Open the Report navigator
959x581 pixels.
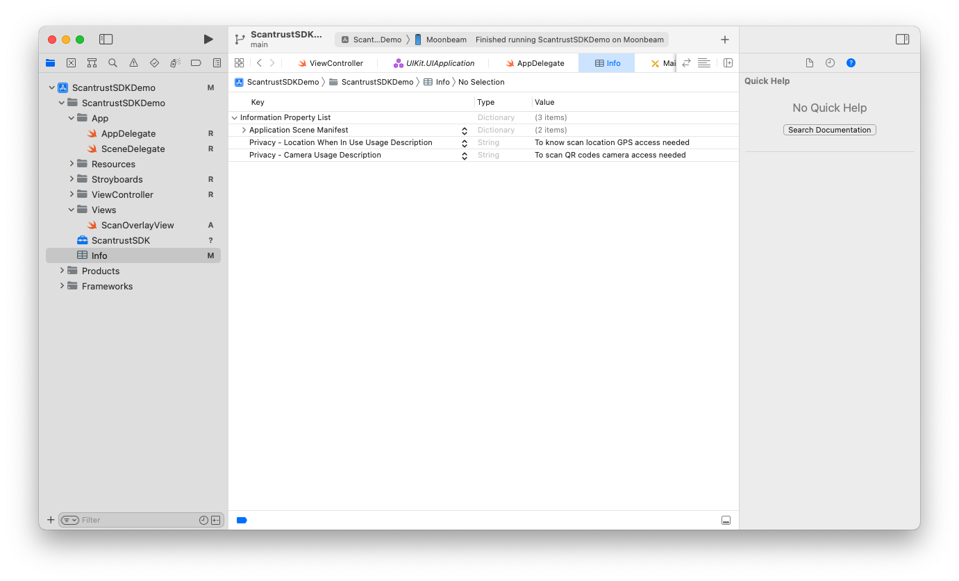pyautogui.click(x=217, y=63)
